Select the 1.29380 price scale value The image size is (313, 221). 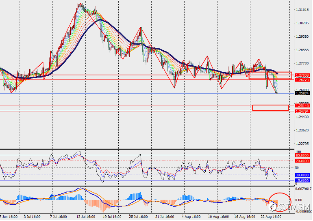(302, 36)
